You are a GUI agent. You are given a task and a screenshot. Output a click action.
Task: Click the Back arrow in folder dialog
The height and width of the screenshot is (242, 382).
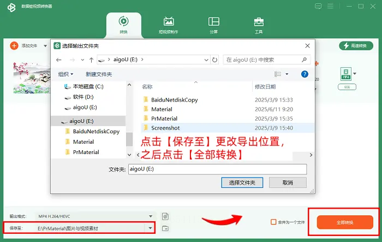59,60
